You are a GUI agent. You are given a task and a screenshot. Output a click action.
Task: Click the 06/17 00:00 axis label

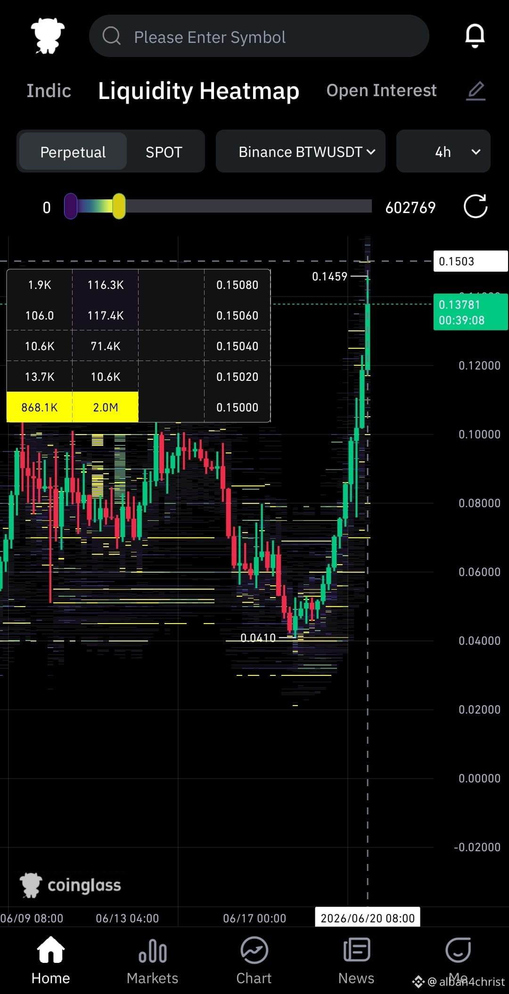254,918
